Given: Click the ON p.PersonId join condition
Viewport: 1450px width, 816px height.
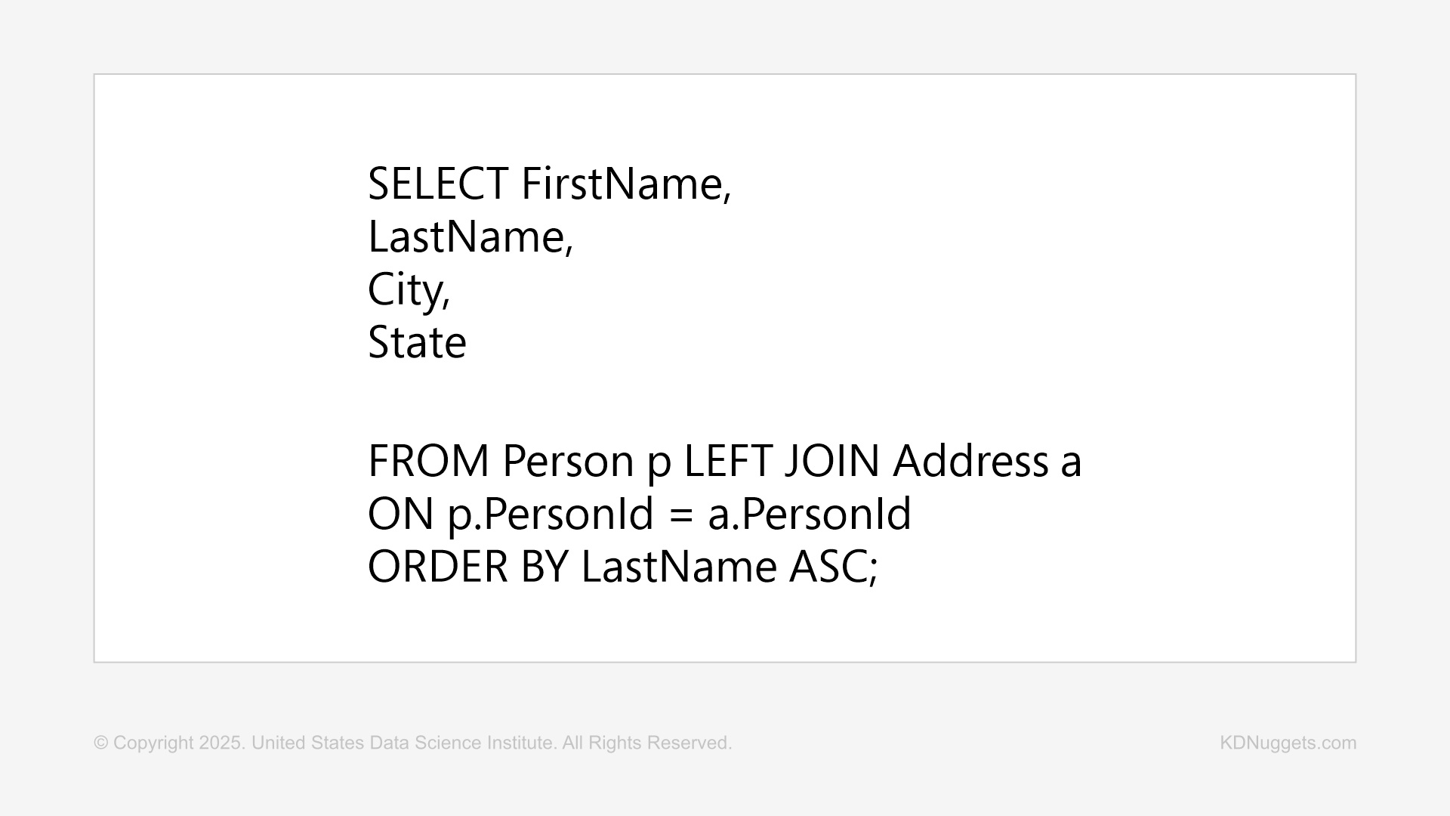Looking at the screenshot, I should pos(639,515).
